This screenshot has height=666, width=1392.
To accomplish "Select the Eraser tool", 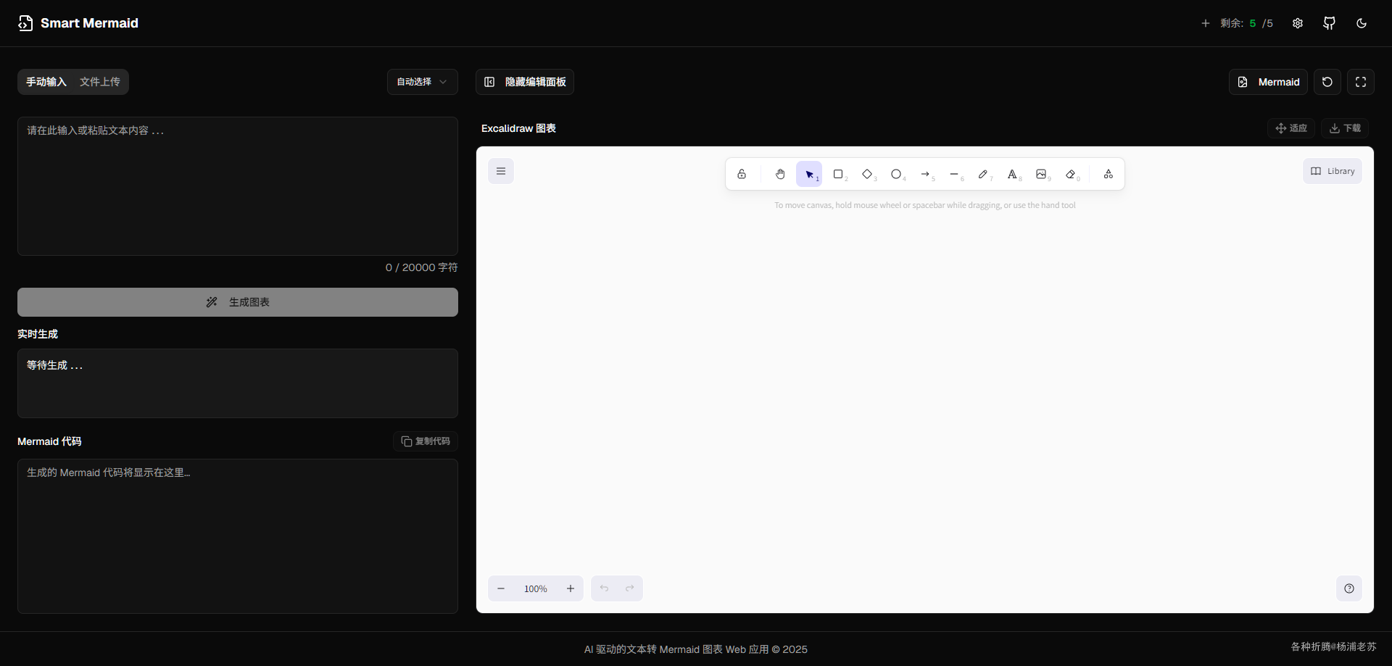I will pos(1070,174).
